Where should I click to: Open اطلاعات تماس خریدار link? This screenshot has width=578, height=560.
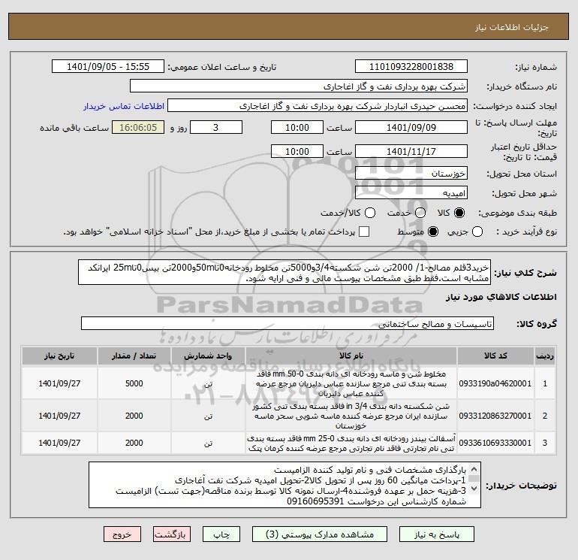point(124,106)
